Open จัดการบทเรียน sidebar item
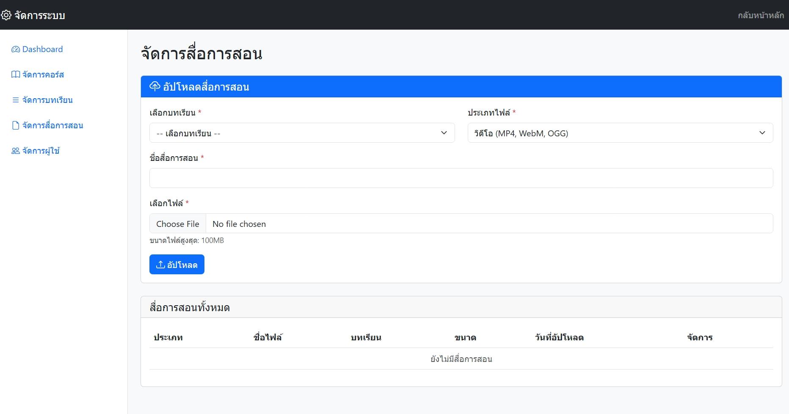 [42, 100]
